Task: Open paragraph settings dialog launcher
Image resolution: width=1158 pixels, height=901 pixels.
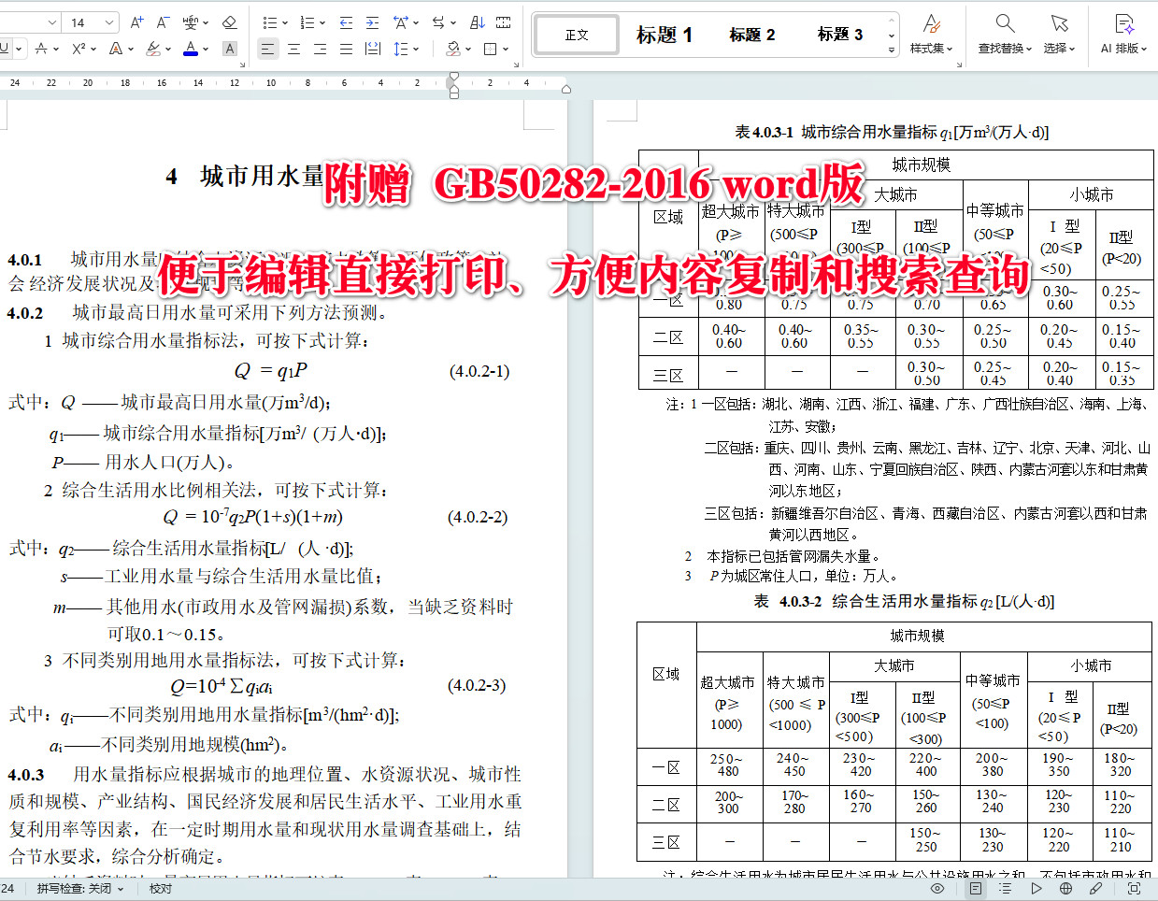Action: 517,64
